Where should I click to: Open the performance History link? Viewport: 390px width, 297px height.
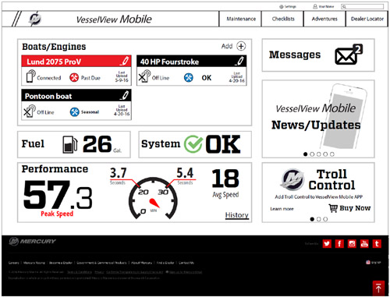[236, 215]
